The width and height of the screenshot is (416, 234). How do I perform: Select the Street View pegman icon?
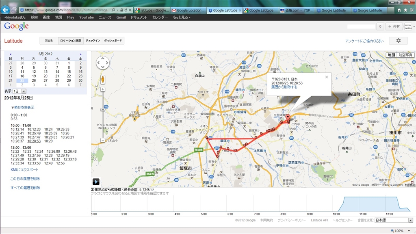click(103, 79)
